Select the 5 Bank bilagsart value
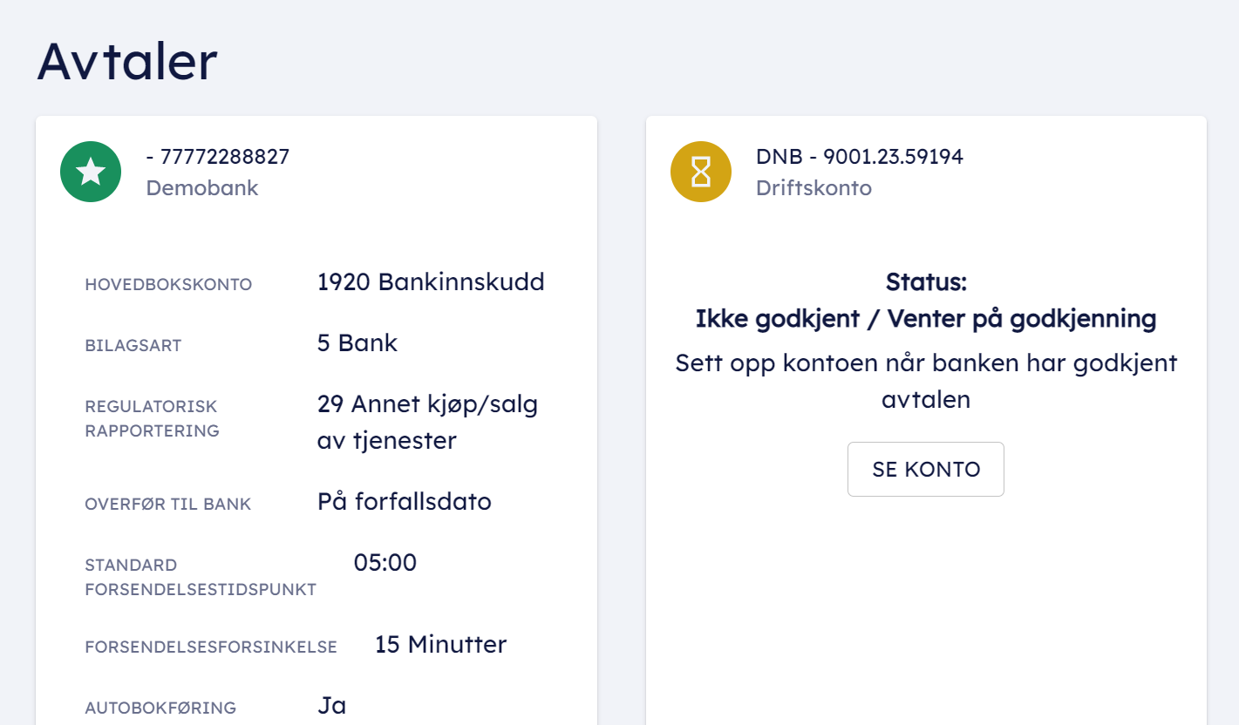This screenshot has height=725, width=1239. [357, 343]
